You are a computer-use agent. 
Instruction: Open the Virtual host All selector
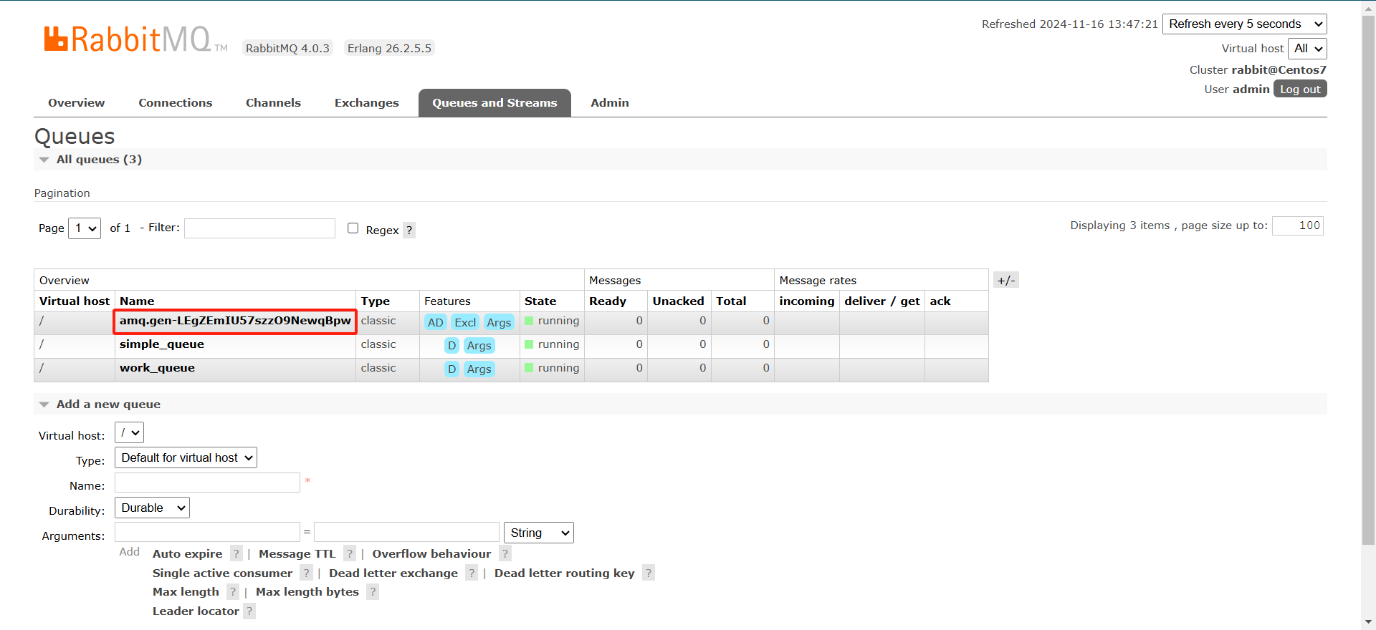pyautogui.click(x=1307, y=48)
